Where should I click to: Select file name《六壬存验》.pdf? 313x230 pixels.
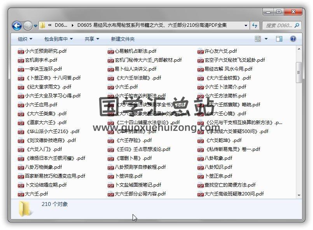pyautogui.click(x=134, y=140)
